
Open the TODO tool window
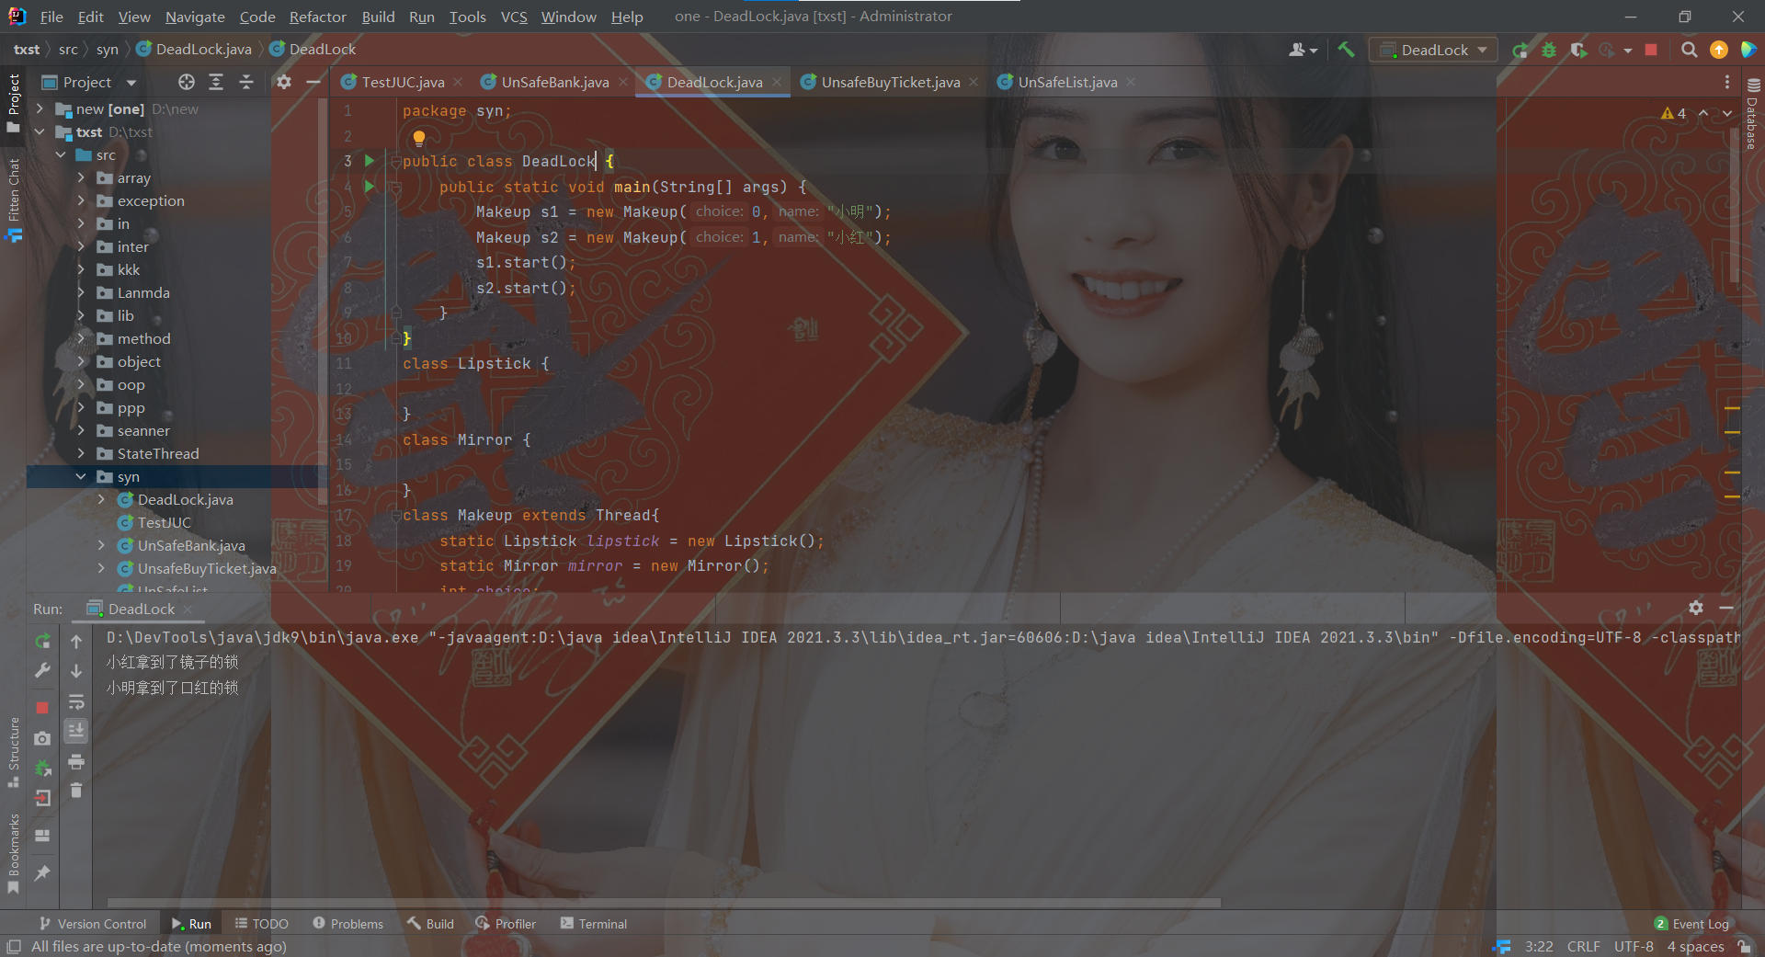[x=261, y=924]
